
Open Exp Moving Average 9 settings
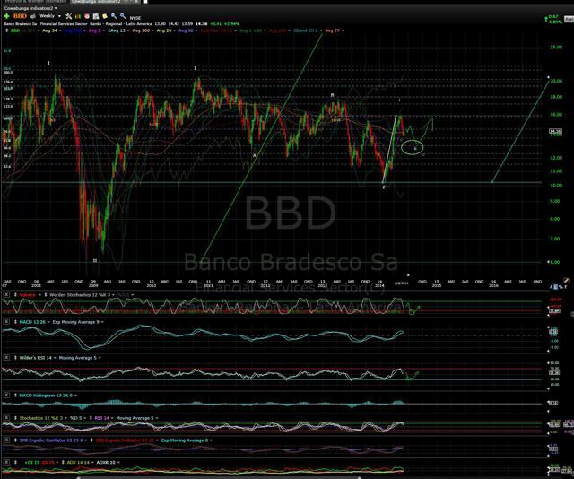78,322
